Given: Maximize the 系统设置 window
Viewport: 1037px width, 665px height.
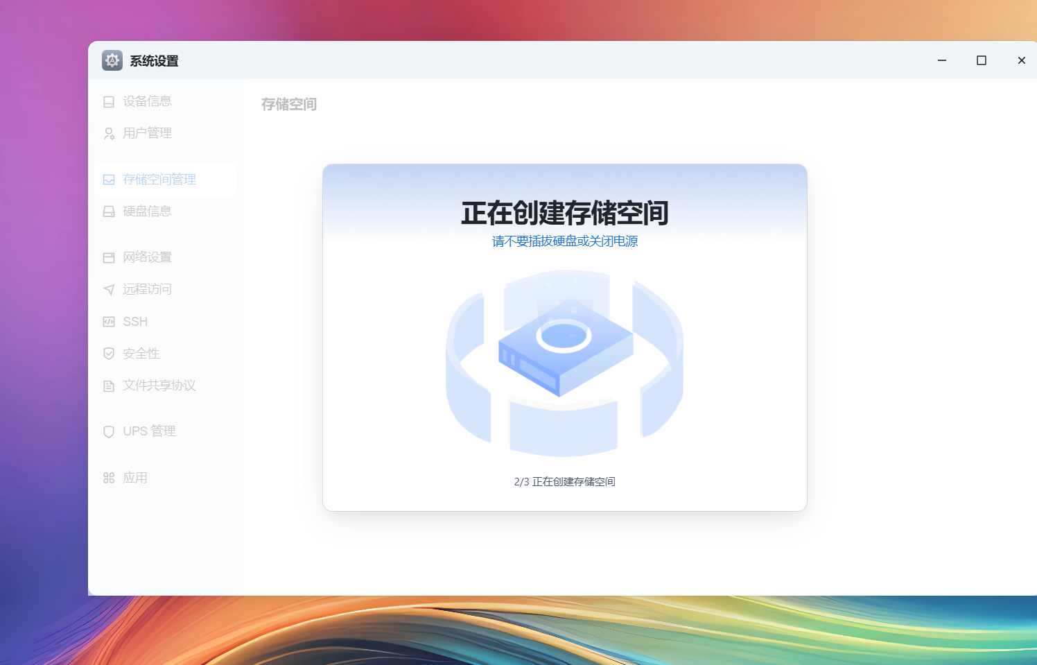Looking at the screenshot, I should 982,60.
